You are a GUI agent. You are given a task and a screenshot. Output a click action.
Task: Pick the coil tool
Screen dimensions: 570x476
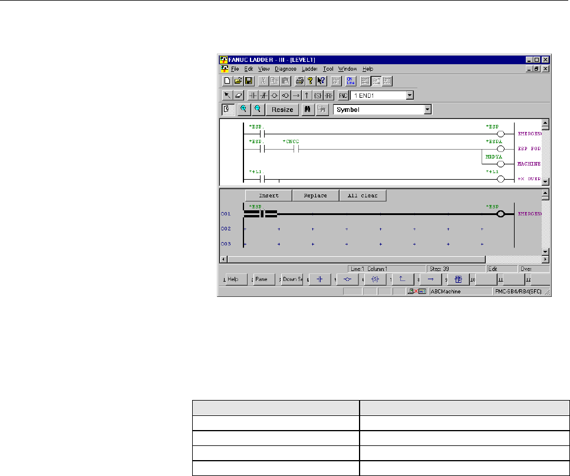275,95
